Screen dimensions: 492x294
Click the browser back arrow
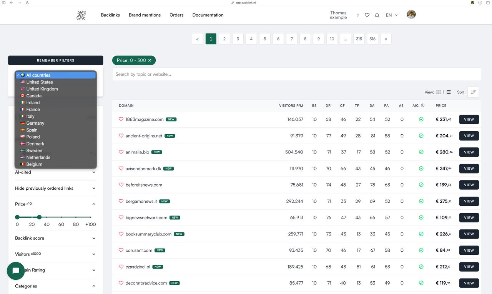tap(12, 3)
